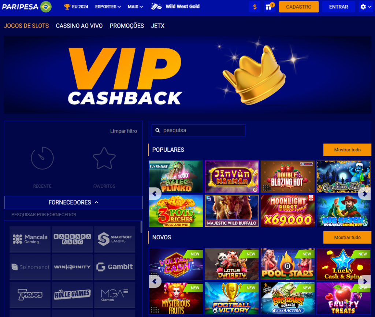
Task: Open the Mais dropdown menu
Action: coord(135,7)
